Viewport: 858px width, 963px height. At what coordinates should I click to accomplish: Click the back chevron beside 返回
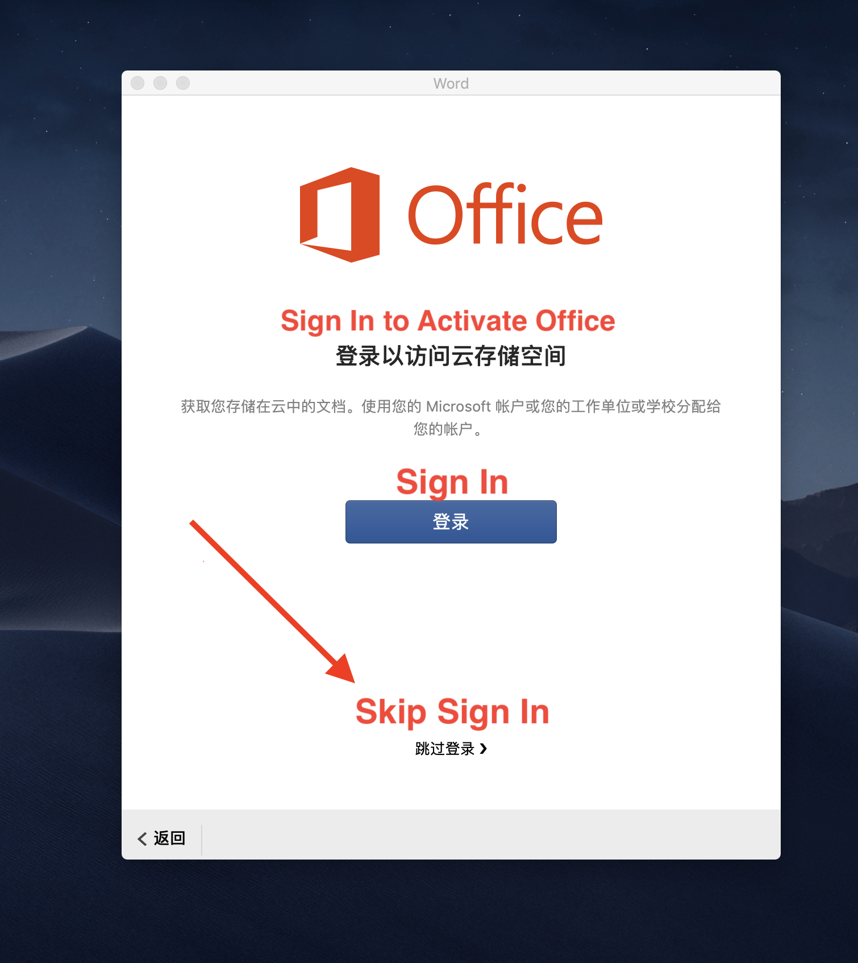click(142, 839)
